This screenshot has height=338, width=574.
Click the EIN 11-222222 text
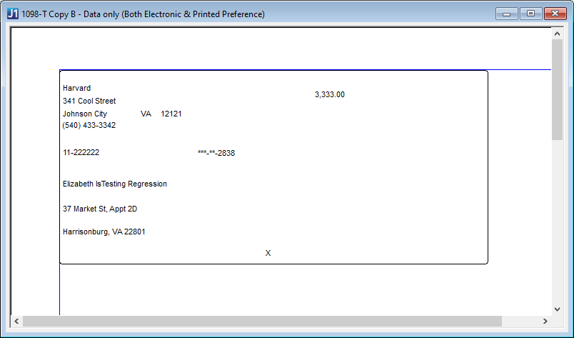(x=81, y=152)
